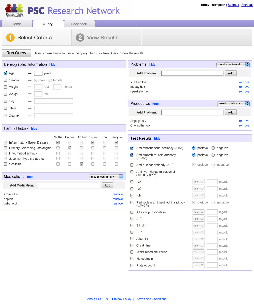Enable the Gender criteria checkbox
Viewport: 254px width, 307px height.
click(5, 80)
